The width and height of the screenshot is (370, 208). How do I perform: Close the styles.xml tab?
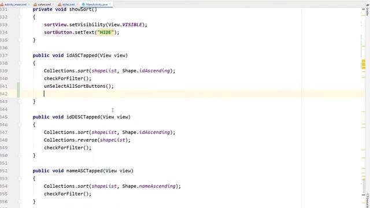point(77,5)
